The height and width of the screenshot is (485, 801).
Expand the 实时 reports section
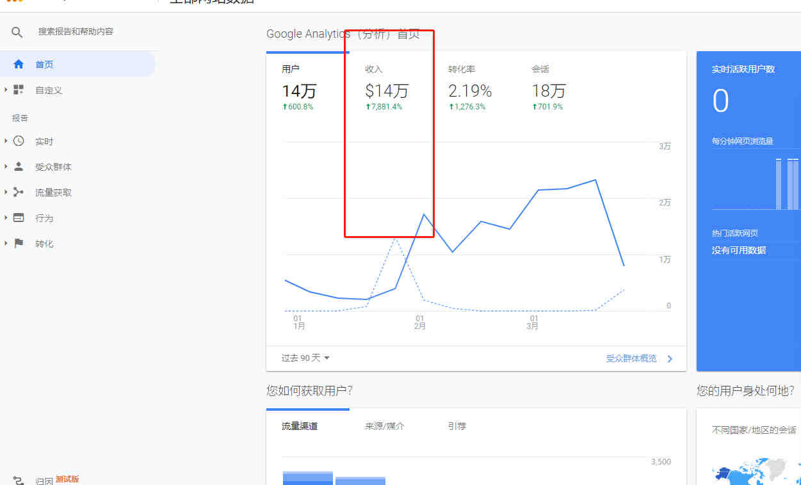[x=6, y=141]
